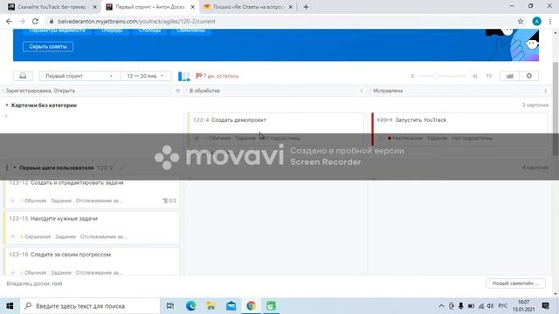Select the Свимлейны tip tab
The image size is (559, 314).
tap(190, 31)
